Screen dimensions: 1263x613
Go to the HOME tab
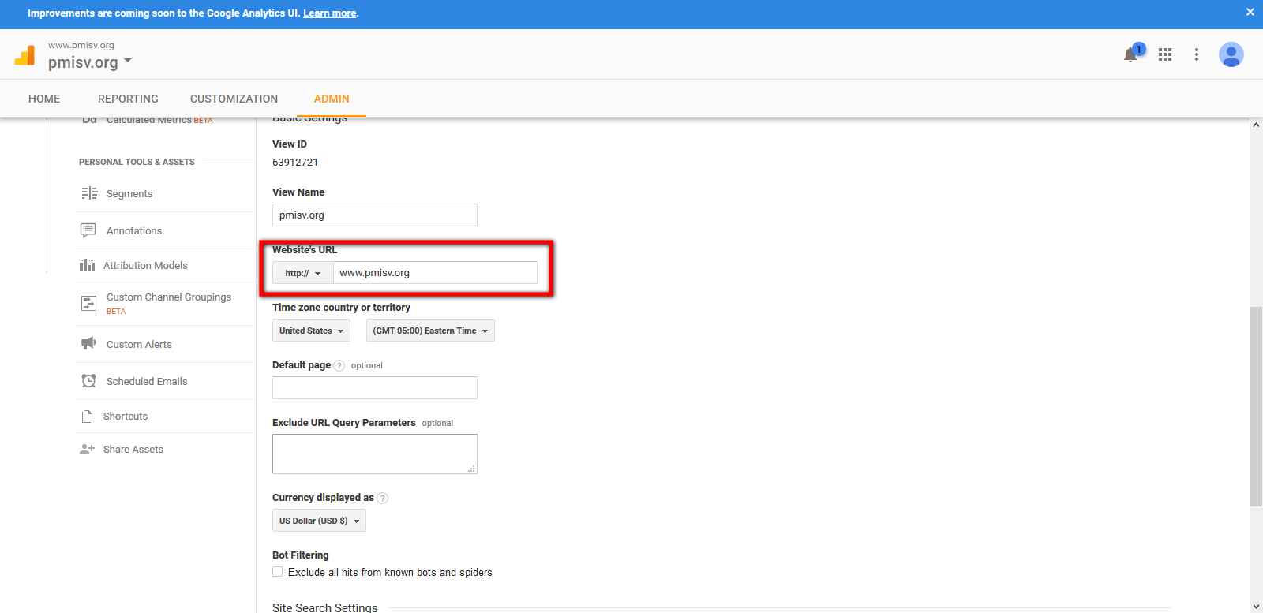pos(44,99)
